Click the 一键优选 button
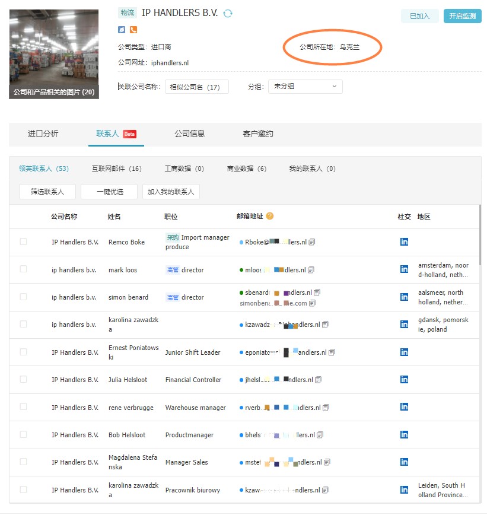487x515 pixels. 109,192
